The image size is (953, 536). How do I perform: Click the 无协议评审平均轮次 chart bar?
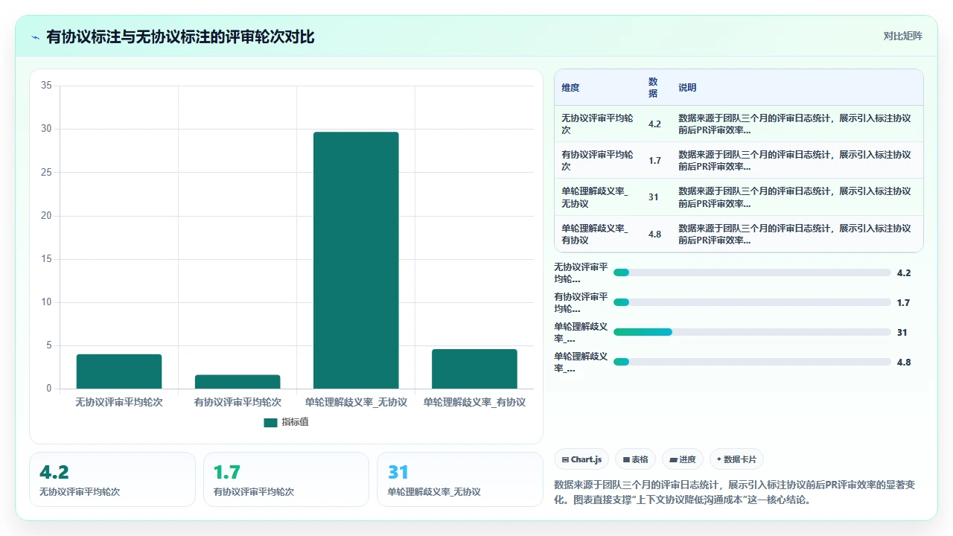119,371
